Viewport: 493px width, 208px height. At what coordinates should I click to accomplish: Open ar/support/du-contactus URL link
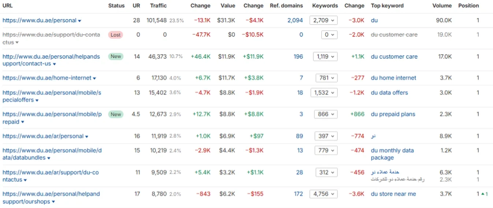(51, 176)
